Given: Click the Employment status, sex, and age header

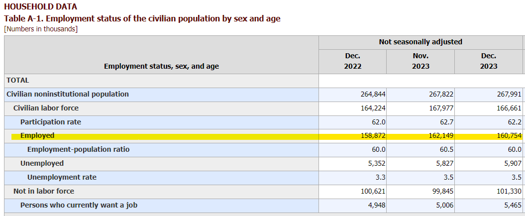Looking at the screenshot, I should click(161, 66).
